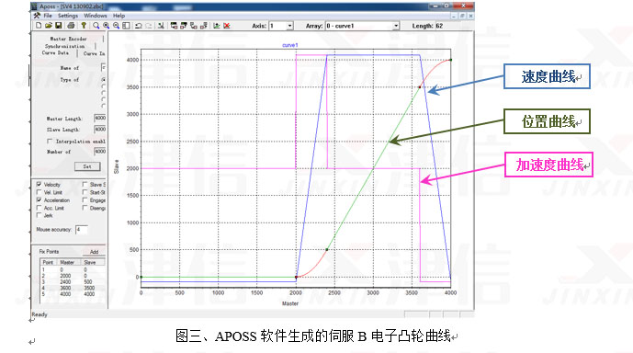This screenshot has height=353, width=633.
Task: Click the New file toolbar icon
Action: pos(39,26)
